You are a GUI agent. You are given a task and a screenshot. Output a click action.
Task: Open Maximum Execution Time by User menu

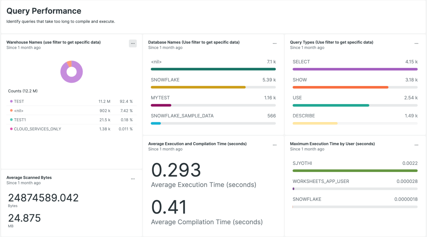pyautogui.click(x=416, y=145)
